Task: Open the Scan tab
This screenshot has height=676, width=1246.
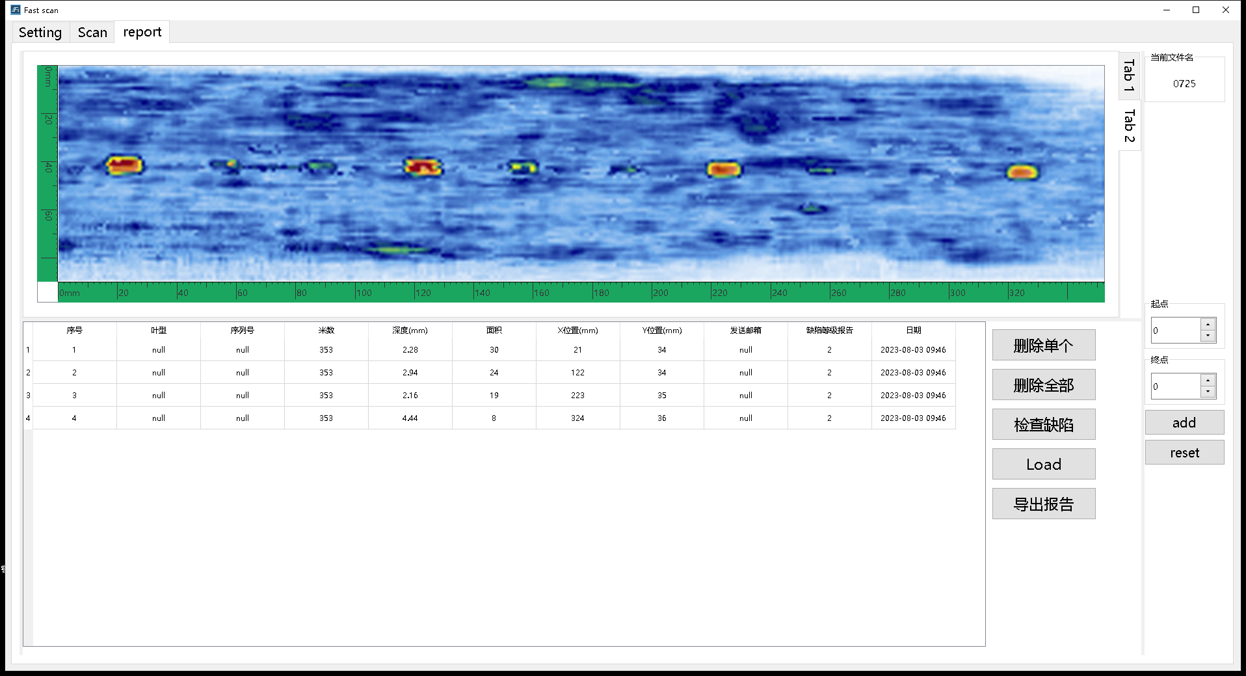Action: pos(92,33)
